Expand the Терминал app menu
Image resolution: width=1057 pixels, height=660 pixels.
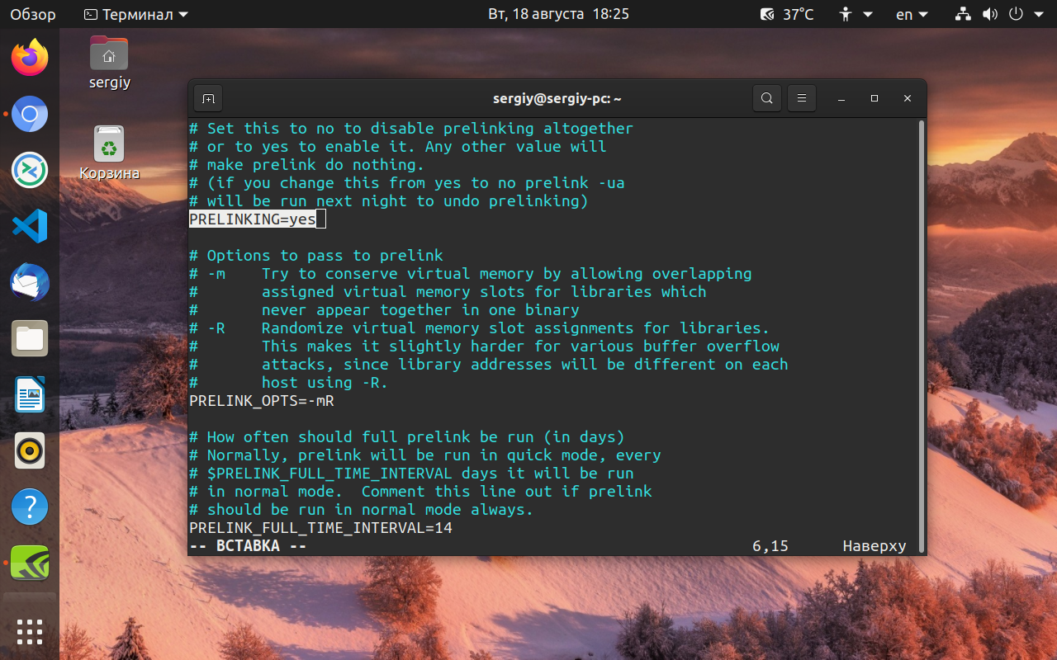coord(136,14)
